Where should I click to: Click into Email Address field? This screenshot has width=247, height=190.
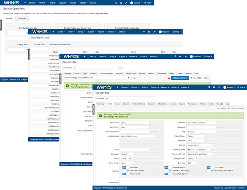point(138,136)
